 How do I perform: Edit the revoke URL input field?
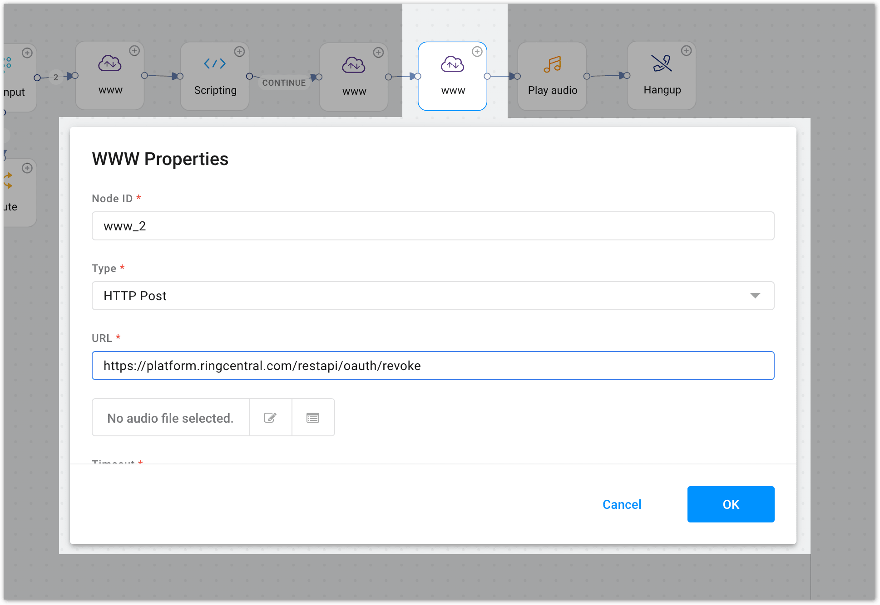pyautogui.click(x=432, y=366)
